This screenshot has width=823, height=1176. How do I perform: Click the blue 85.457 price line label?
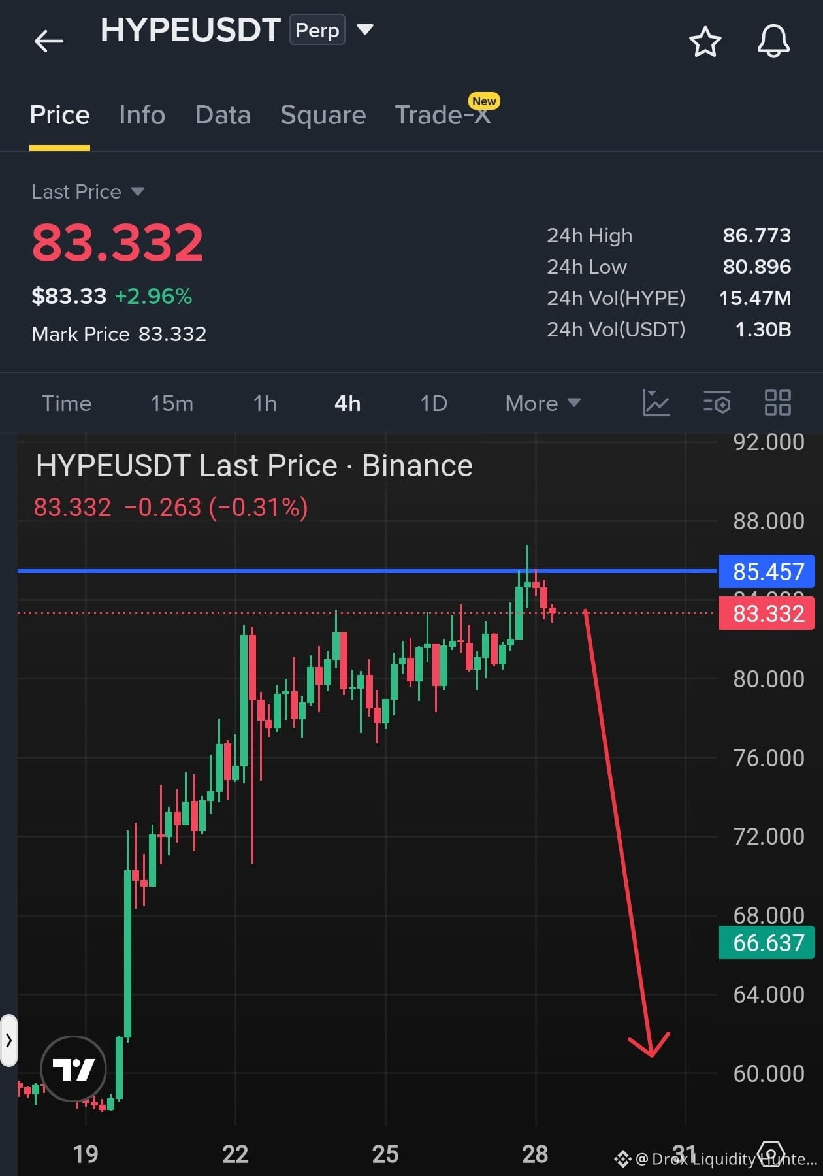point(767,572)
